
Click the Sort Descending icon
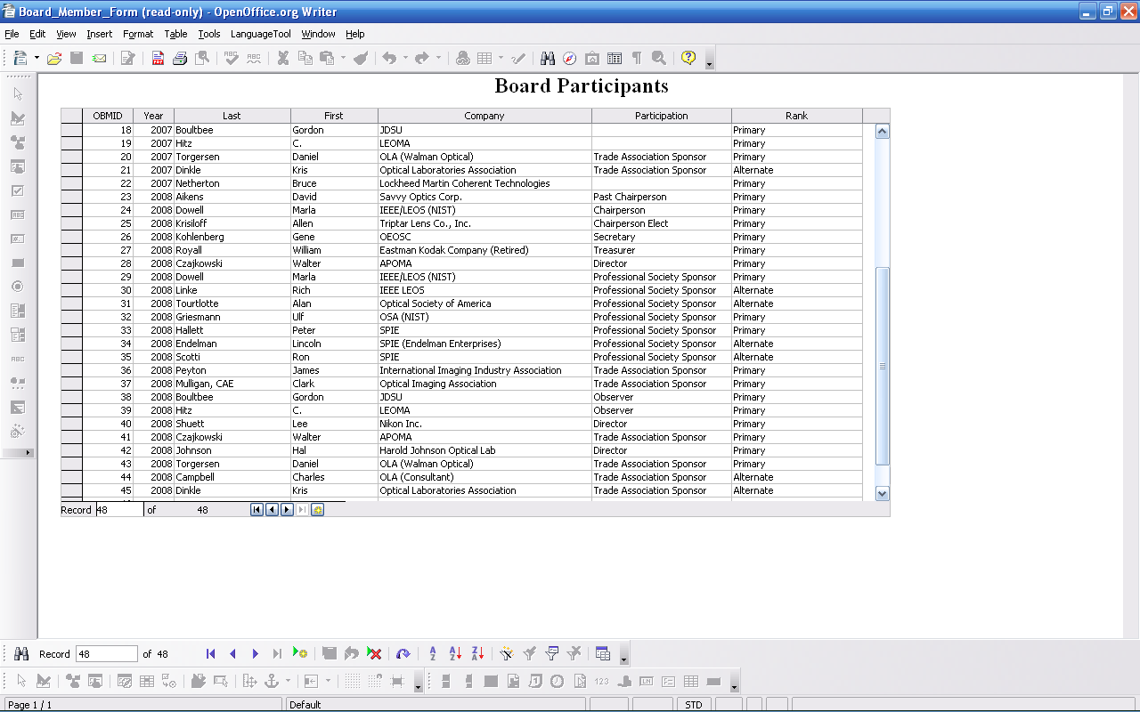[477, 653]
